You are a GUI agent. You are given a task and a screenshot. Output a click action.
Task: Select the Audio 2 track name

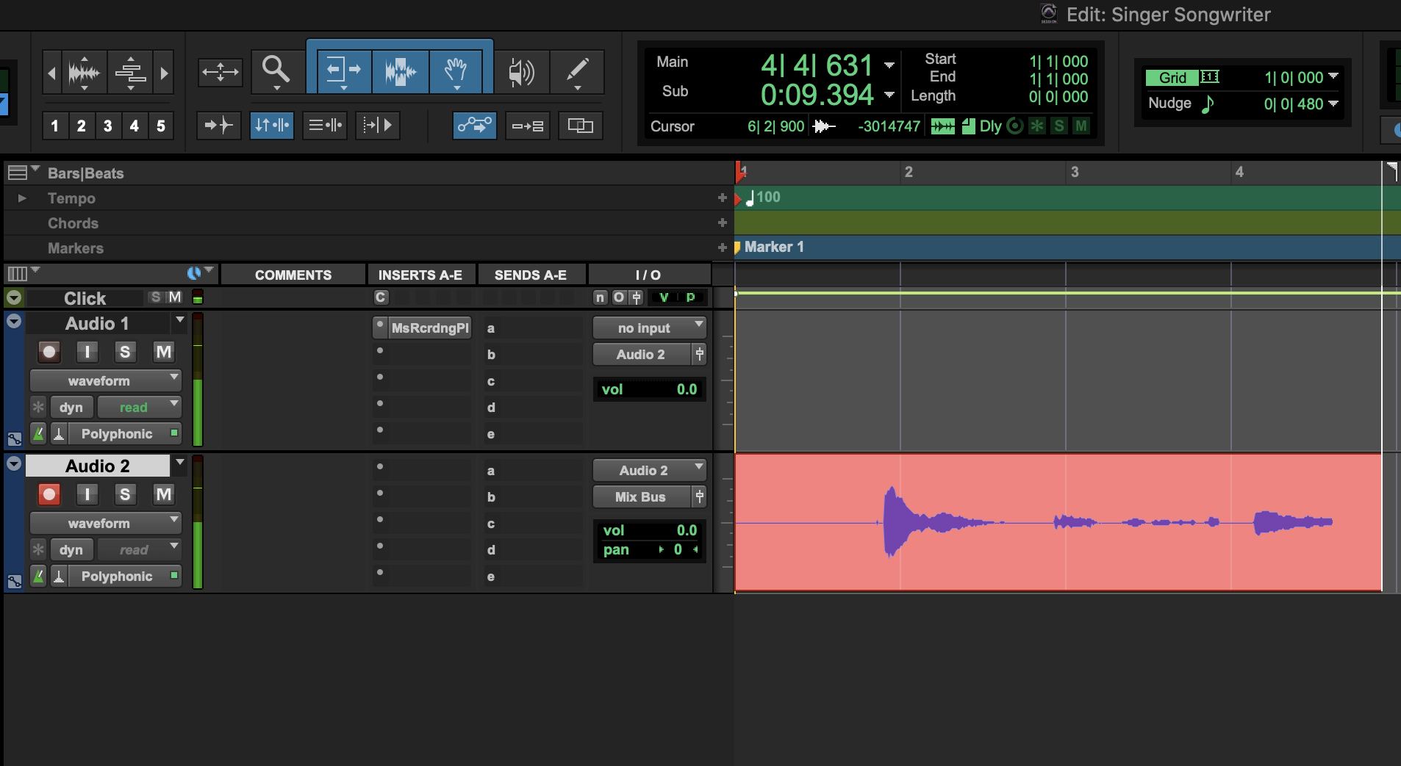pyautogui.click(x=97, y=466)
